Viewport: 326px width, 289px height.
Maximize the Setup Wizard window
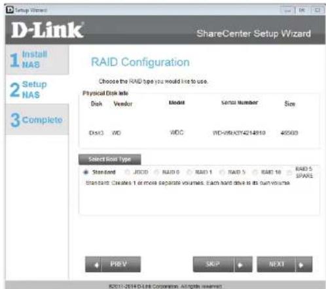[x=302, y=10]
